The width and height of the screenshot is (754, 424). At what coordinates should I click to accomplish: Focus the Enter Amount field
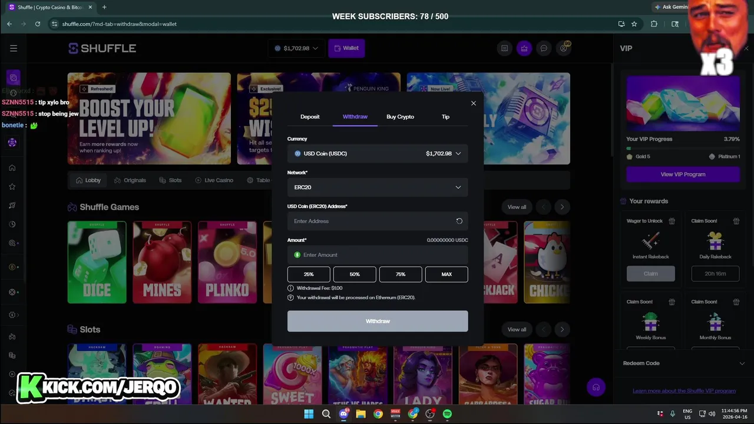[378, 255]
